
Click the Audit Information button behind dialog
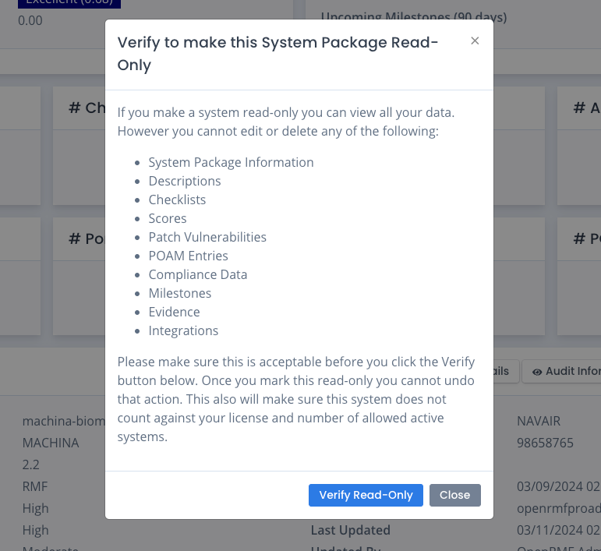pyautogui.click(x=561, y=371)
